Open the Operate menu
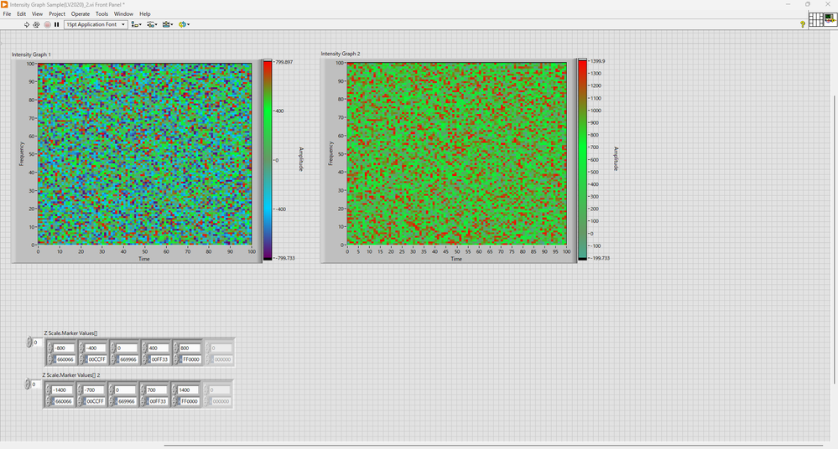 80,14
